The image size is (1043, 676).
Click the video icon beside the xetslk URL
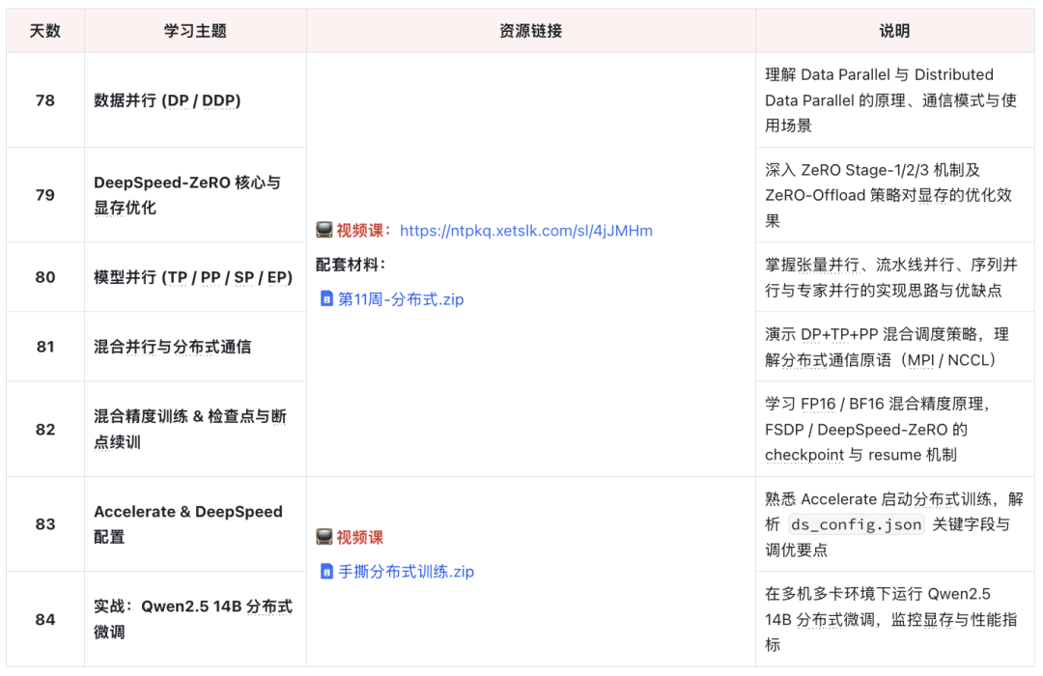click(324, 231)
